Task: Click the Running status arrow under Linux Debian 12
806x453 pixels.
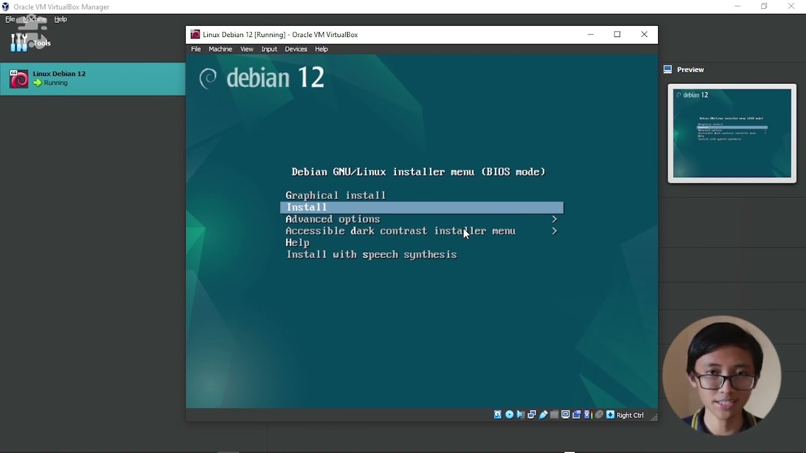Action: tap(37, 83)
